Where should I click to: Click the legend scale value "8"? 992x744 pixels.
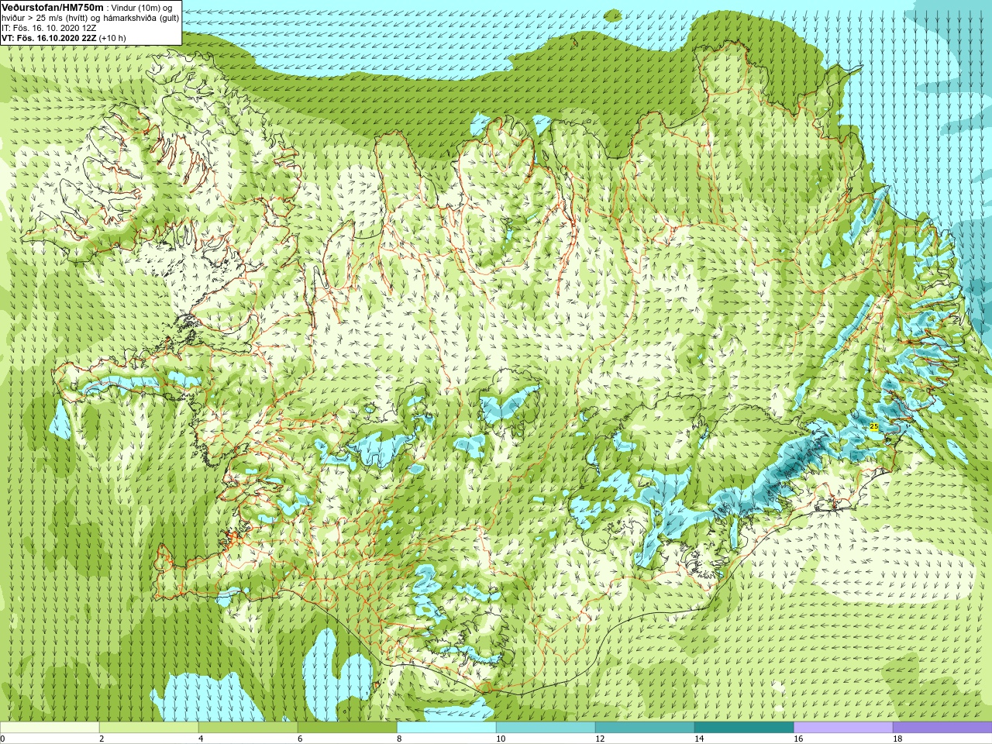point(399,739)
